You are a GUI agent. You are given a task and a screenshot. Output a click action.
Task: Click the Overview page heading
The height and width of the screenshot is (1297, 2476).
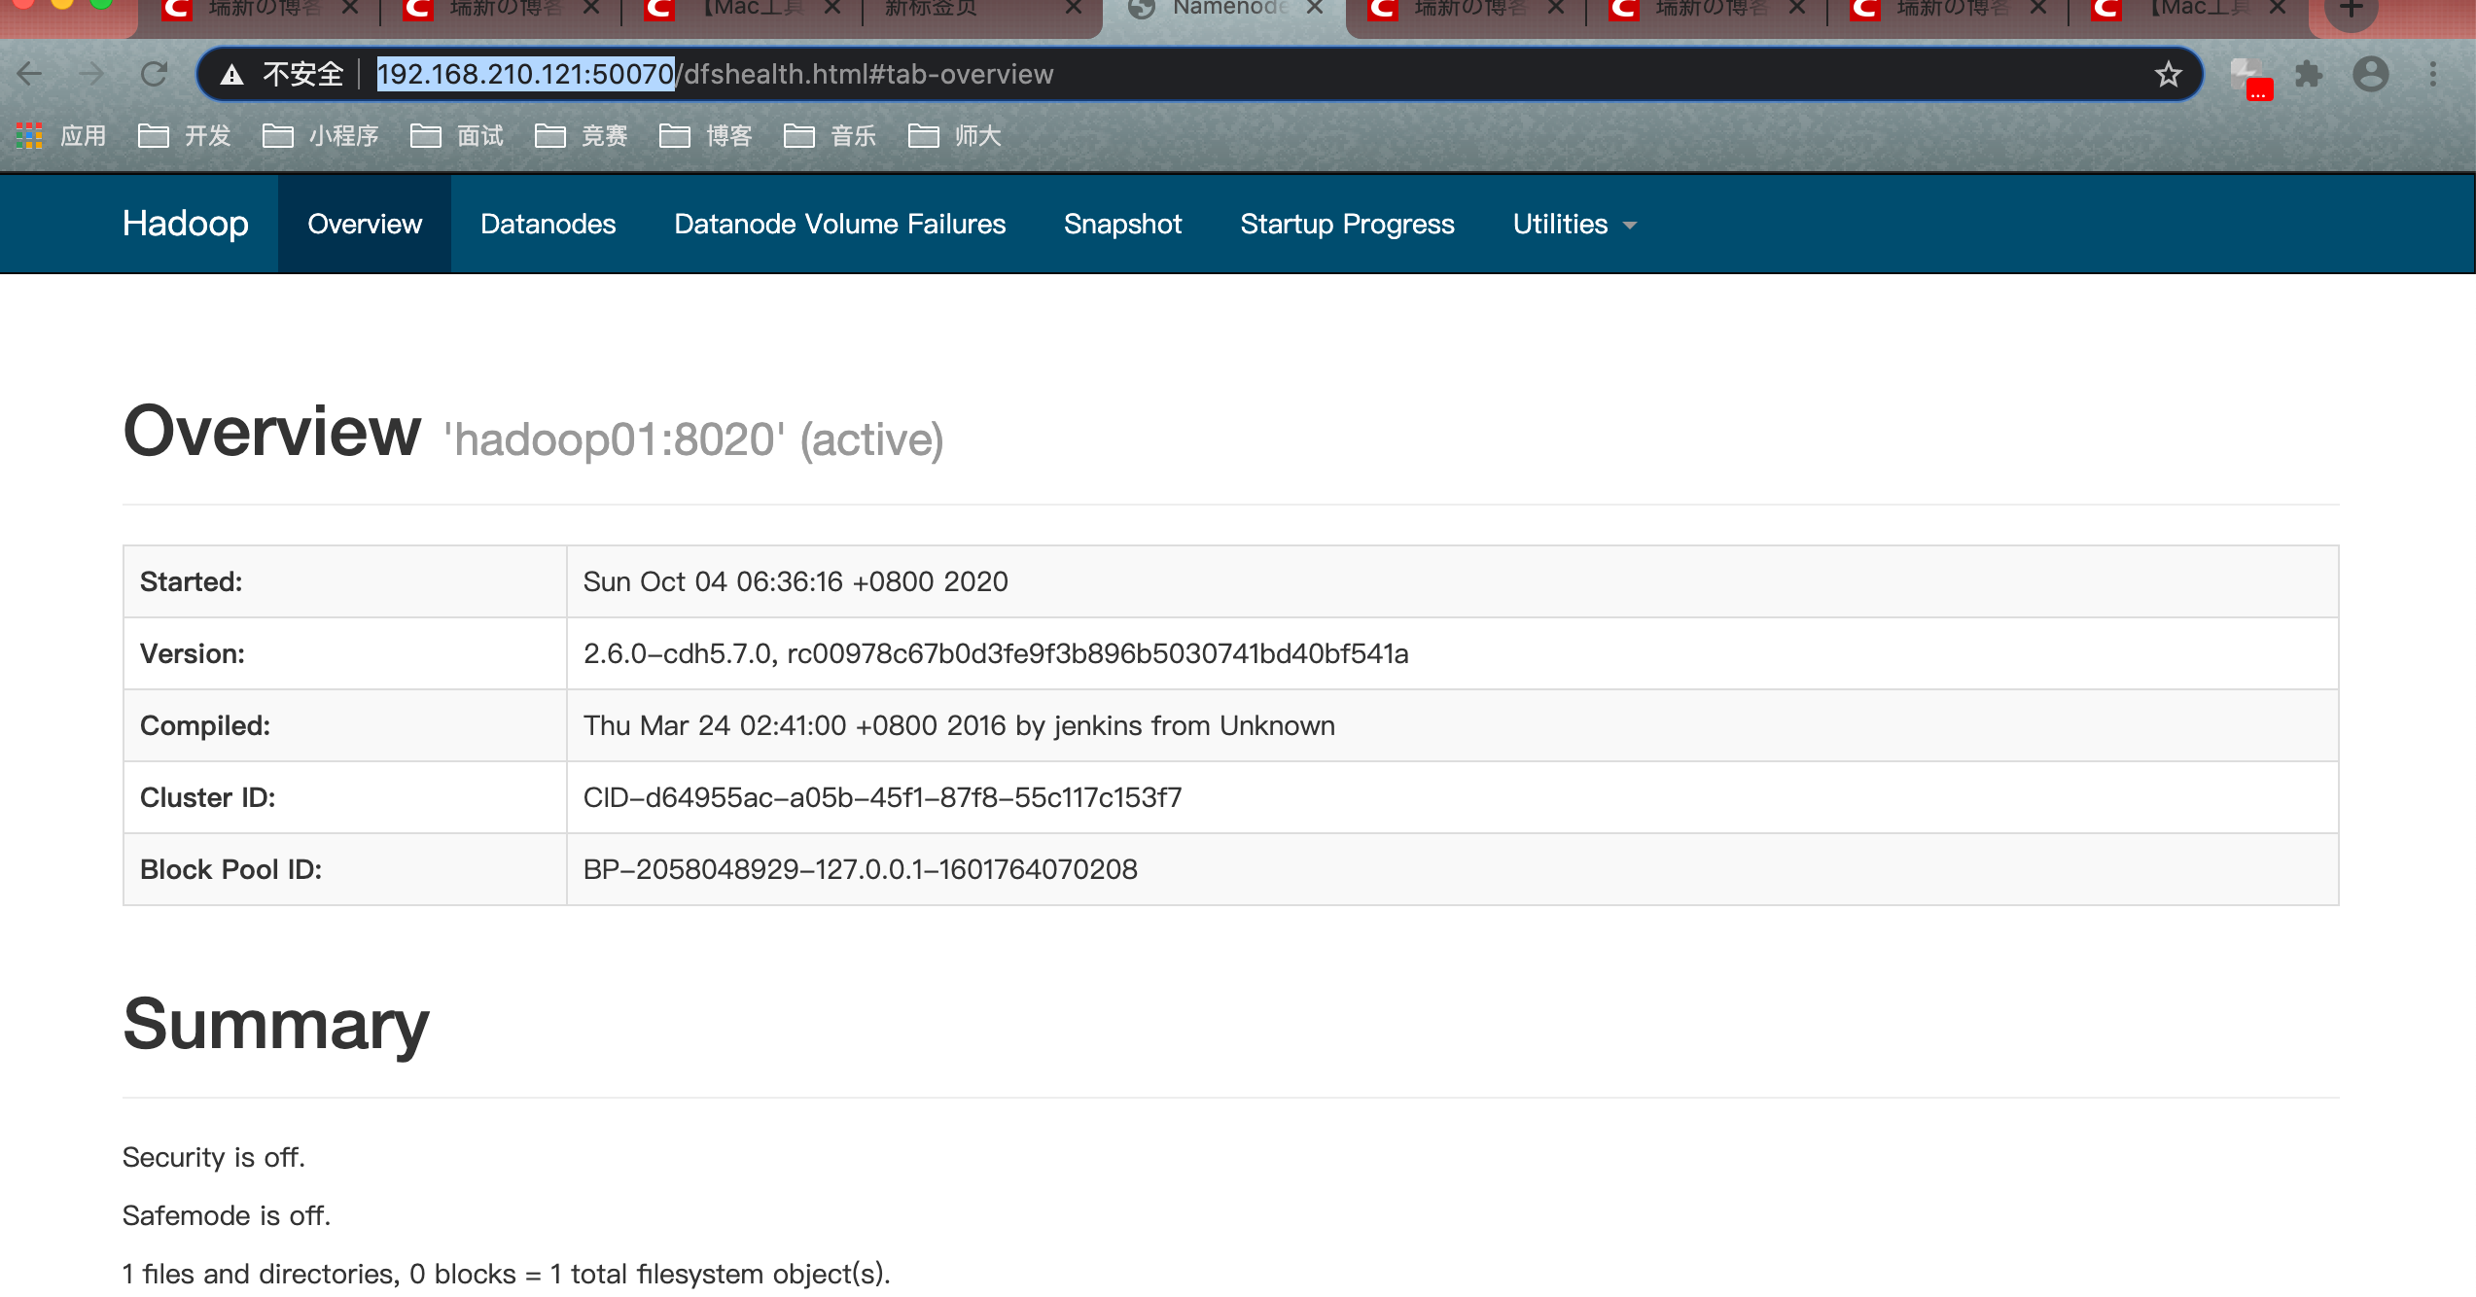[x=272, y=432]
